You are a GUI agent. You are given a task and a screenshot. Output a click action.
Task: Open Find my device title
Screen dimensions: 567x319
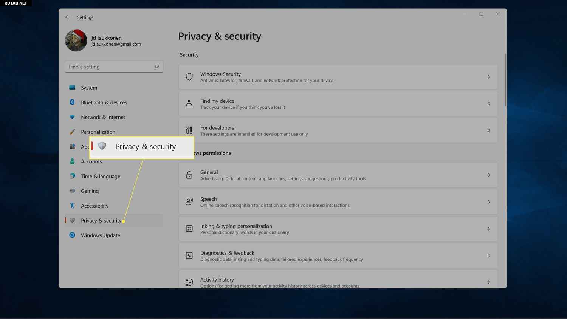pos(217,101)
